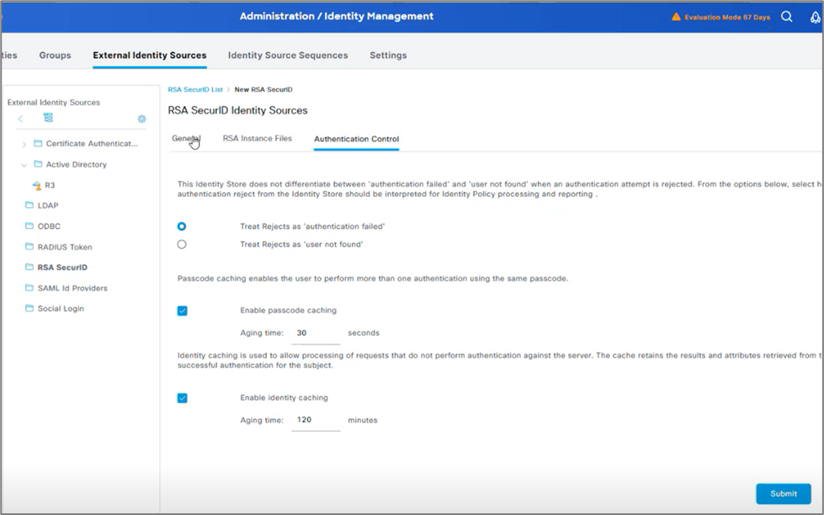This screenshot has height=515, width=824.
Task: Open the Identity Source Sequences section
Action: [x=288, y=55]
